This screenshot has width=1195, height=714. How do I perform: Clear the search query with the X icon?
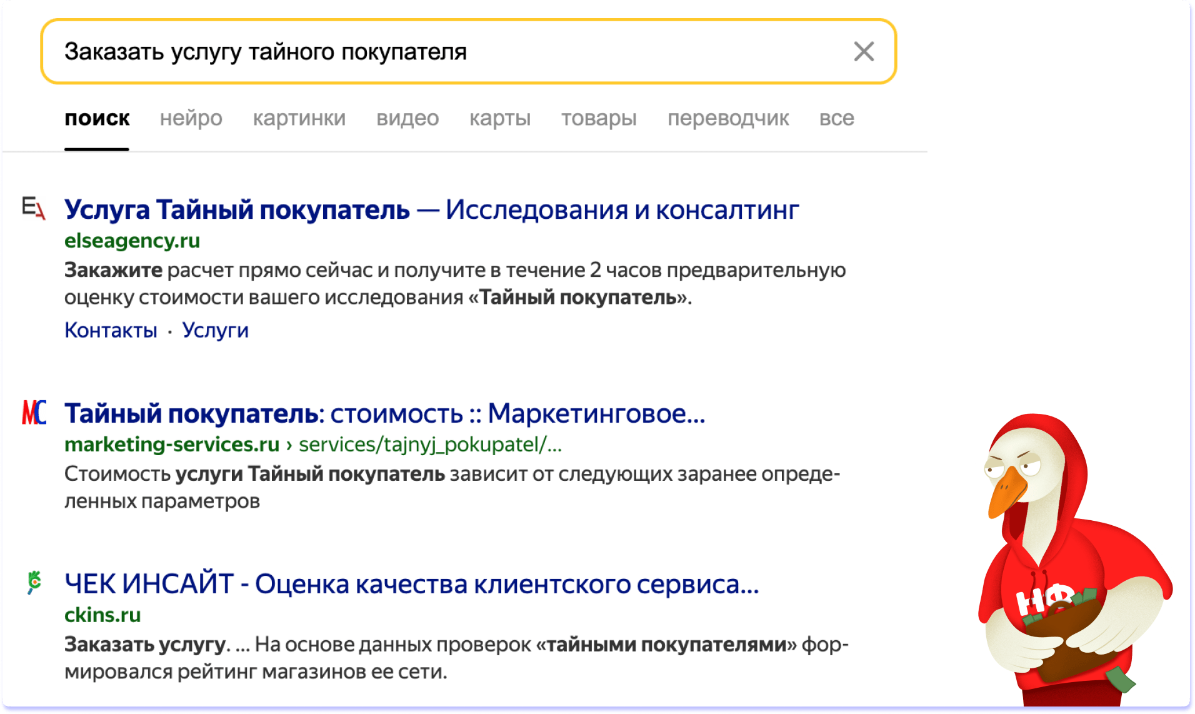(864, 51)
